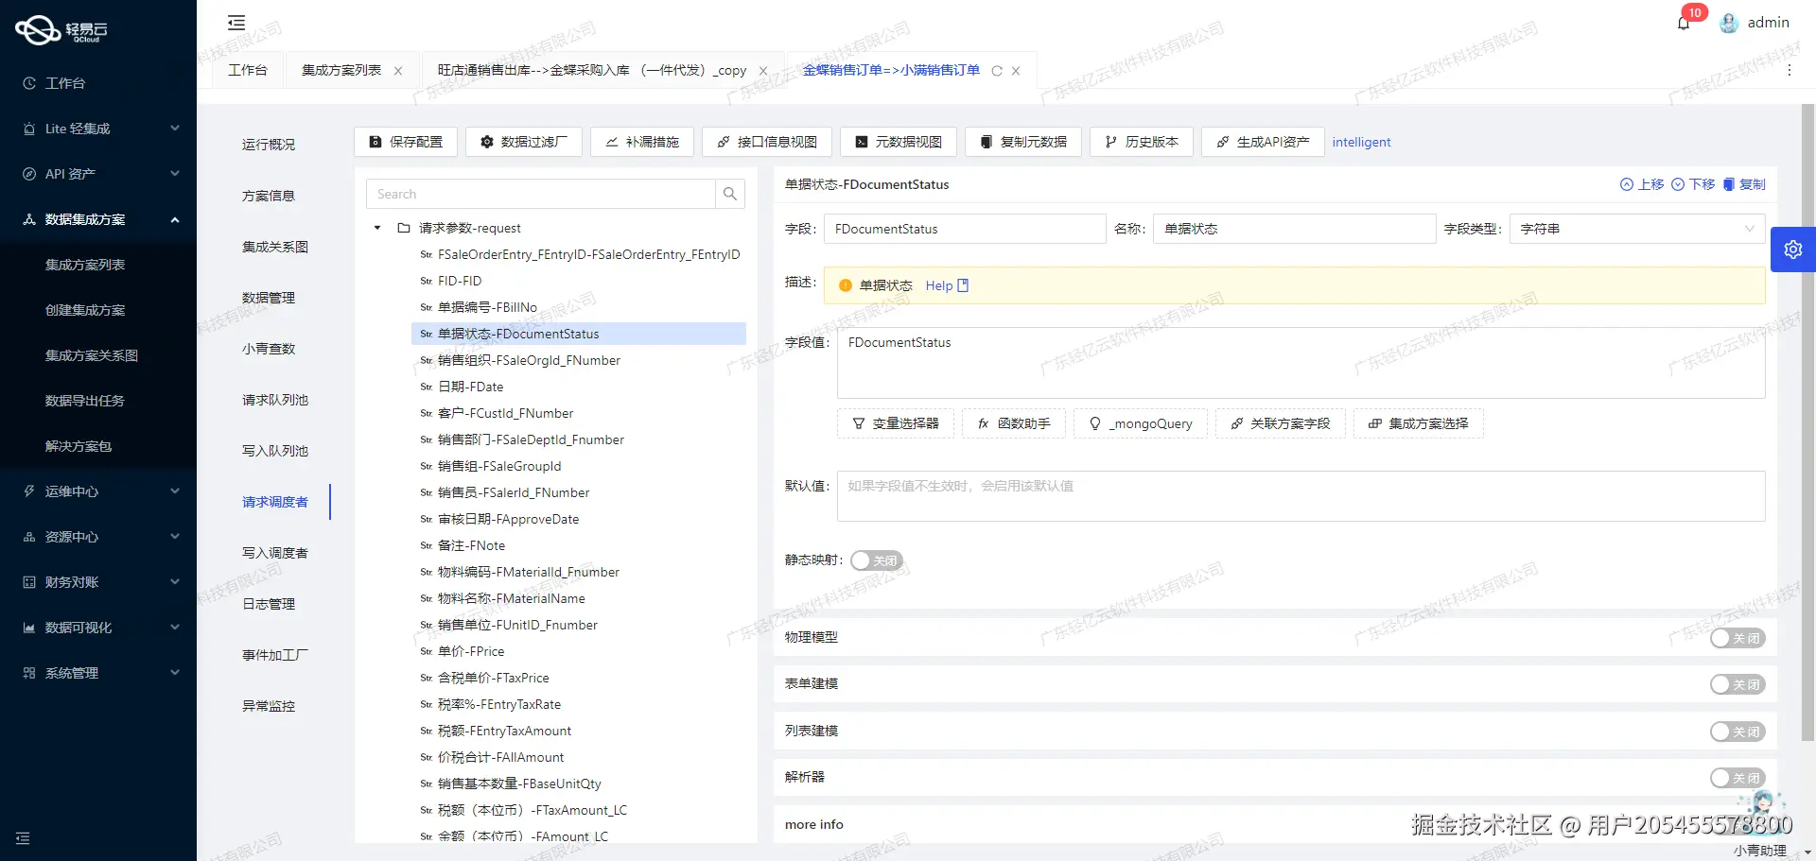Switch to the 集成方案列表 tab
1816x861 pixels.
pyautogui.click(x=340, y=70)
